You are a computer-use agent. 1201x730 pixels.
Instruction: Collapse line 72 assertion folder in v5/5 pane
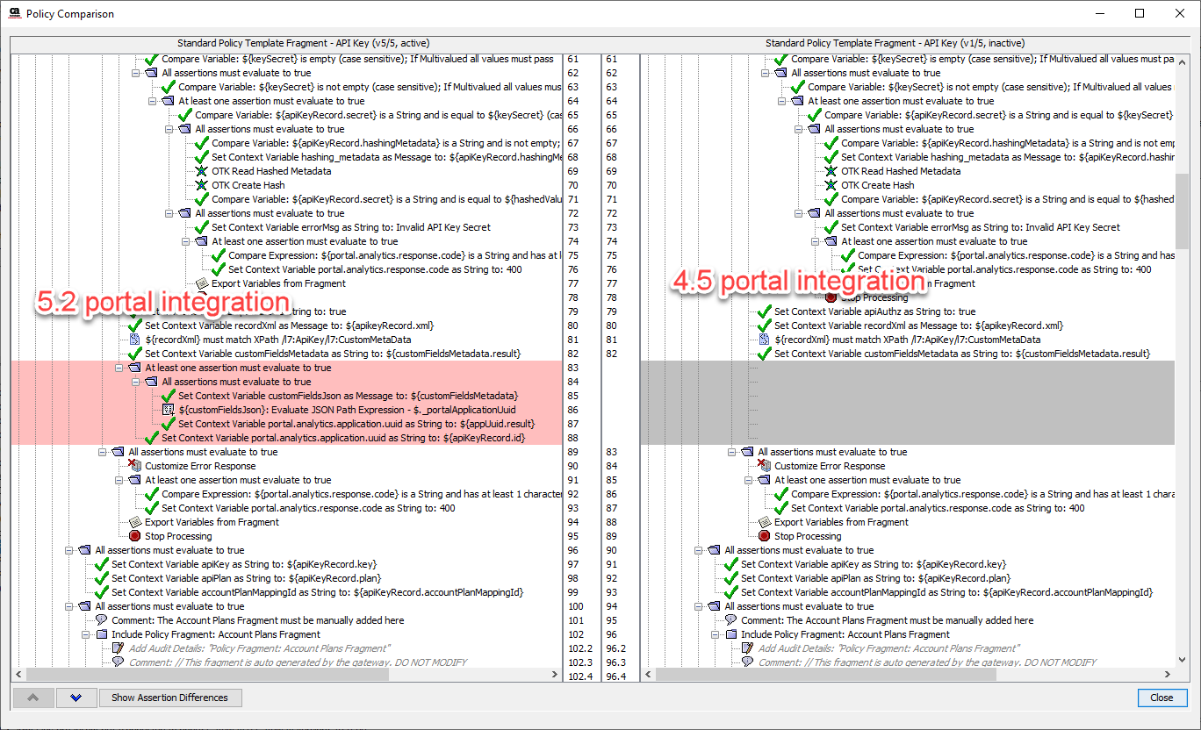(169, 213)
